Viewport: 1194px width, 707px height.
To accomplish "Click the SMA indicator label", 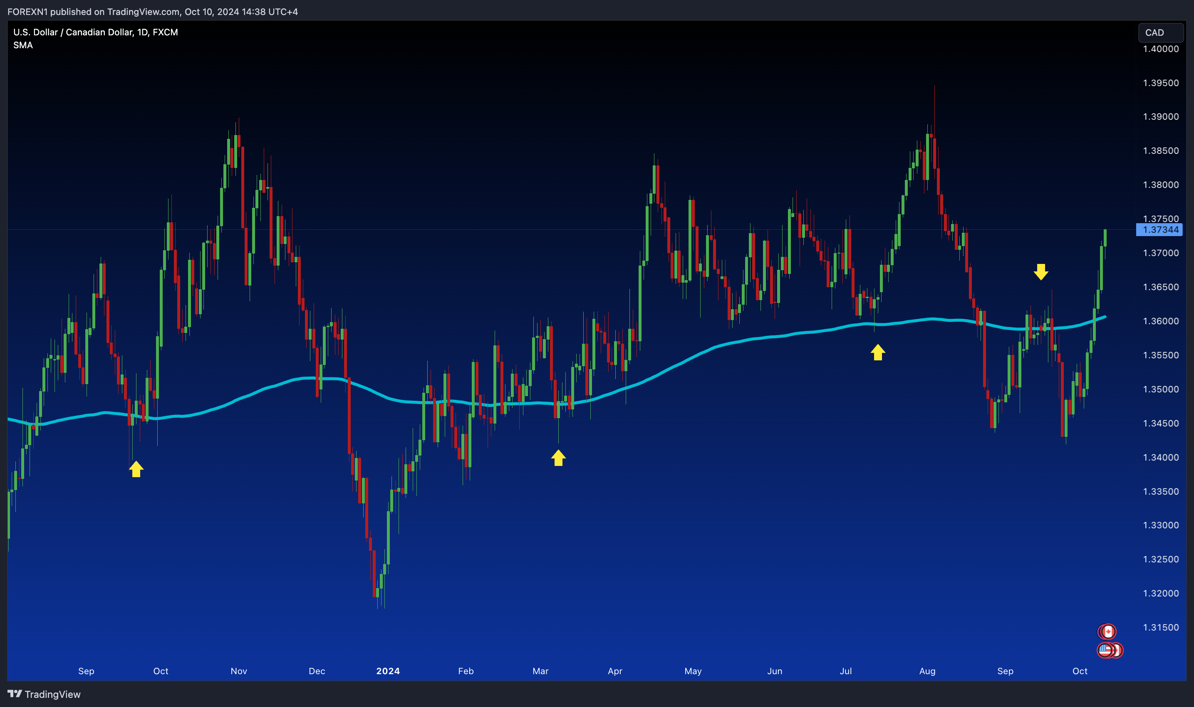I will [x=23, y=45].
